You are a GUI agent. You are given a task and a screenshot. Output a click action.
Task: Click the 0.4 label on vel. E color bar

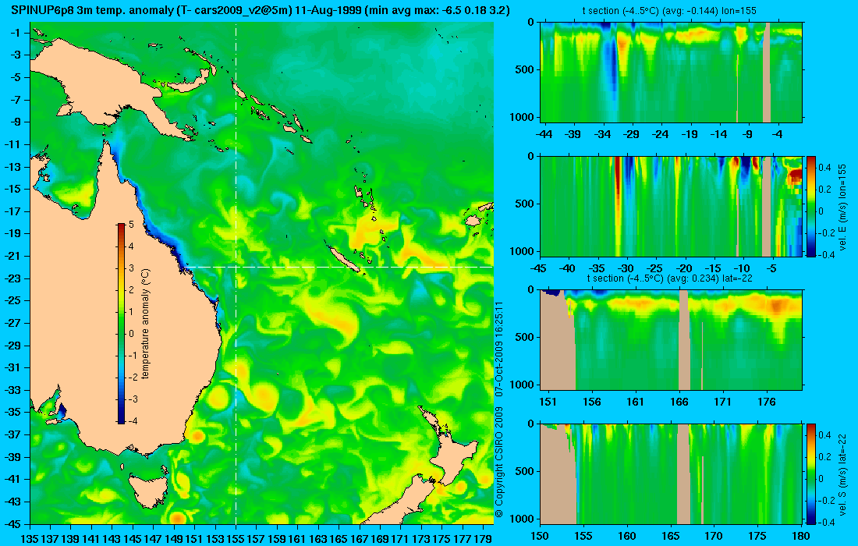click(824, 168)
